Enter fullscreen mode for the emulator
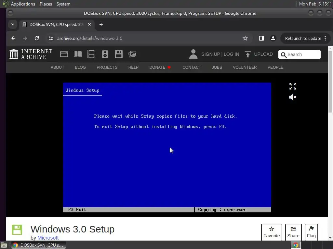 [293, 86]
